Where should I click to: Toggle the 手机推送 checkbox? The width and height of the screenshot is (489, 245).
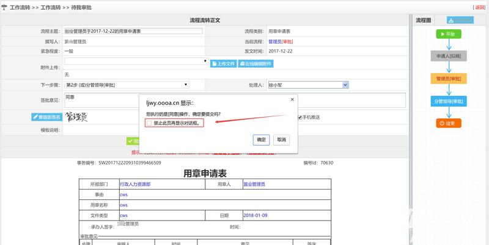[x=300, y=117]
